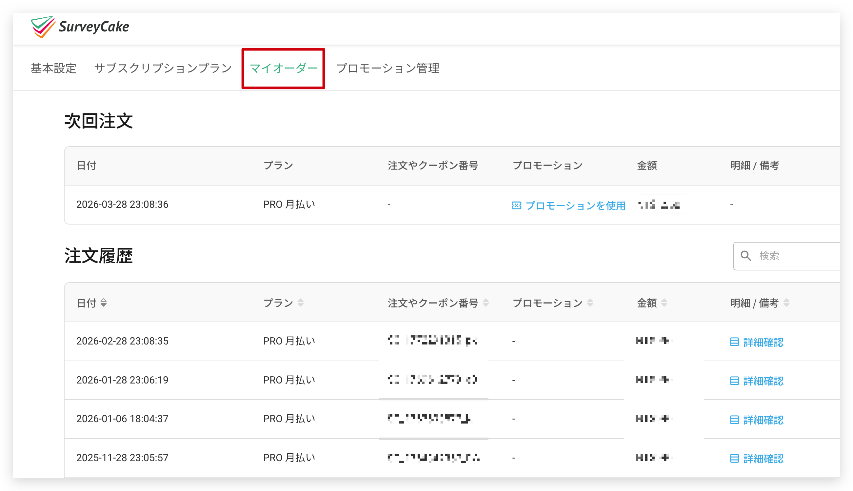The height and width of the screenshot is (491, 853).
Task: Click the magnifier search icon
Action: (745, 256)
